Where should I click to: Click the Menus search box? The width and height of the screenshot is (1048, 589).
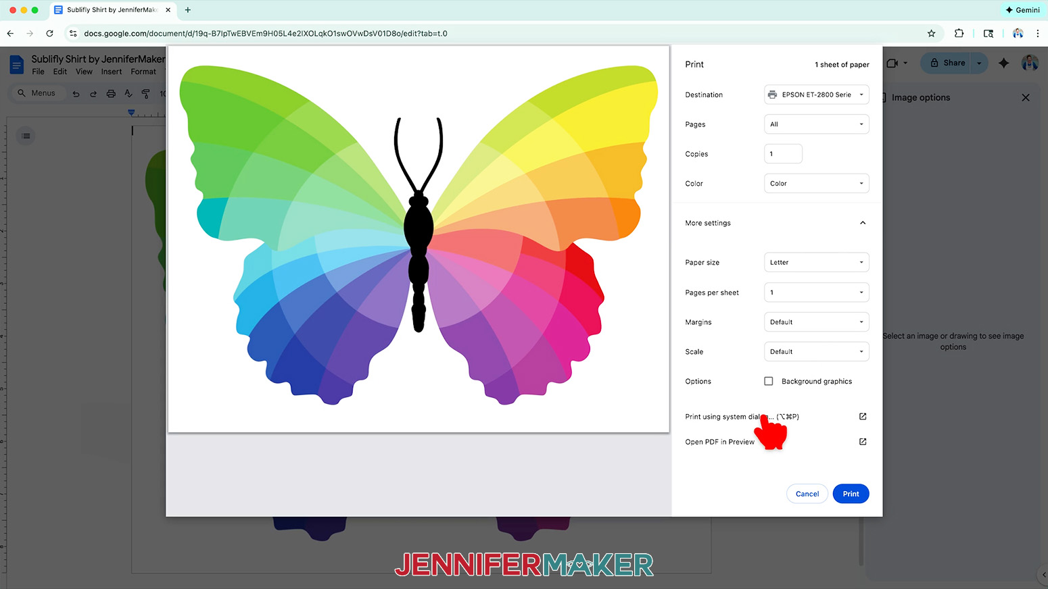point(38,93)
